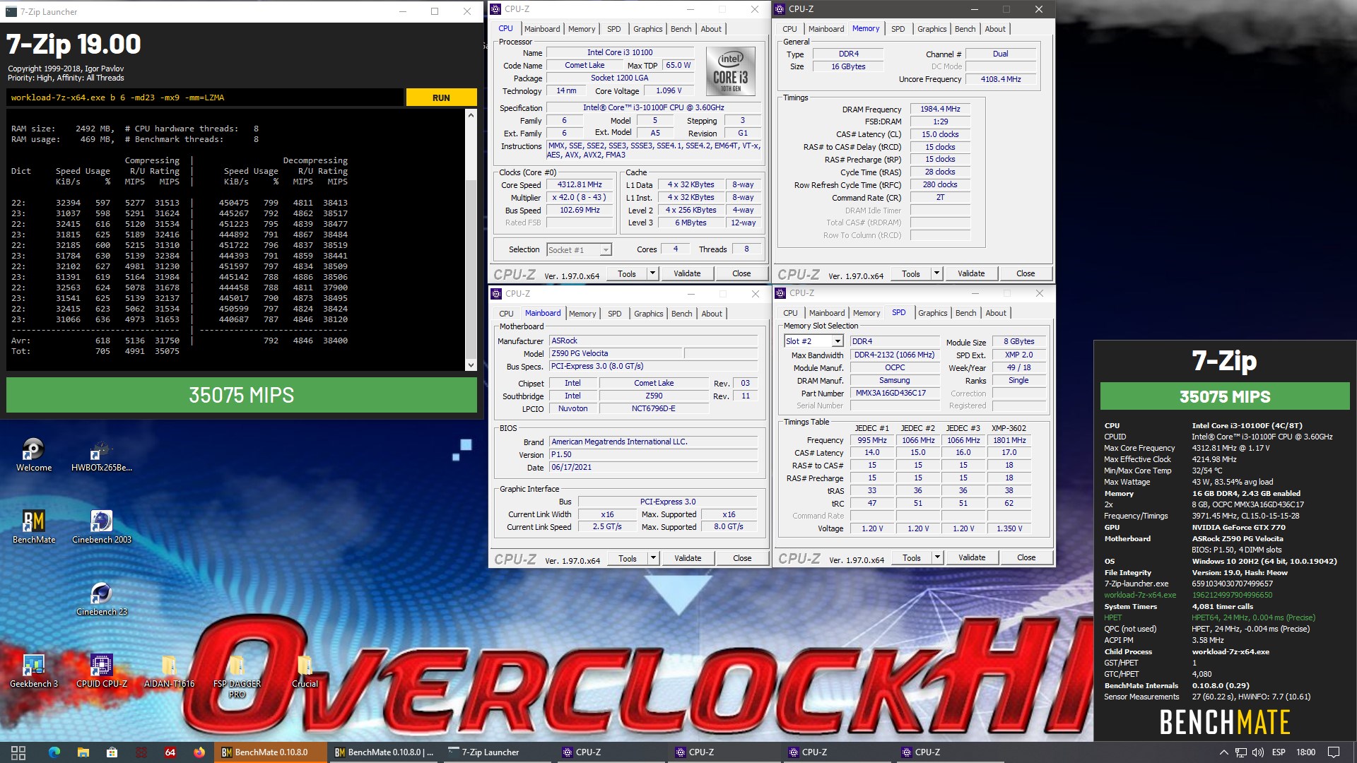Launch Geekbench 3 desktop shortcut
Viewport: 1357px width, 763px height.
(x=33, y=671)
